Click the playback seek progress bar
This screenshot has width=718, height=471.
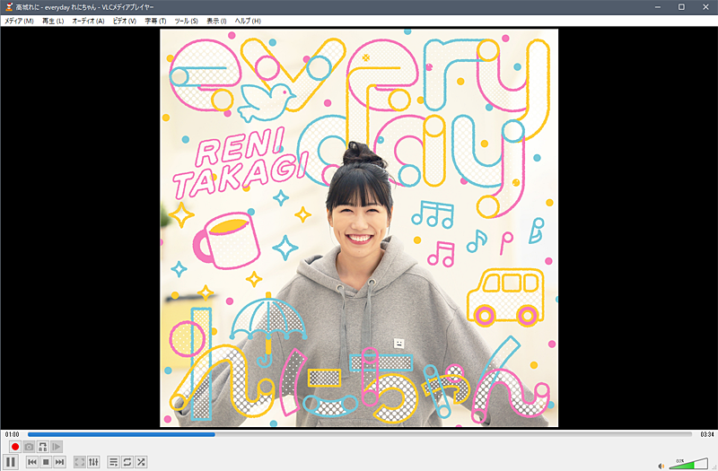359,434
